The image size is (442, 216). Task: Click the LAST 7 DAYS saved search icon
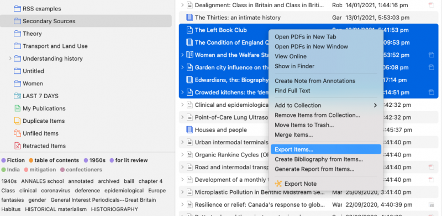[x=17, y=96]
